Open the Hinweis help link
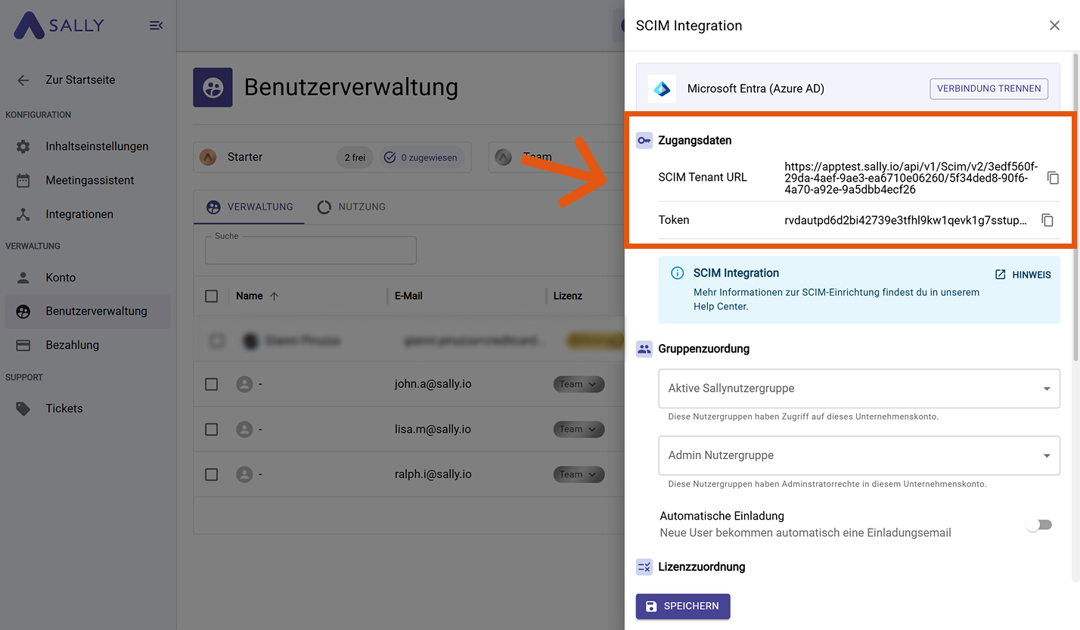 pyautogui.click(x=1023, y=275)
